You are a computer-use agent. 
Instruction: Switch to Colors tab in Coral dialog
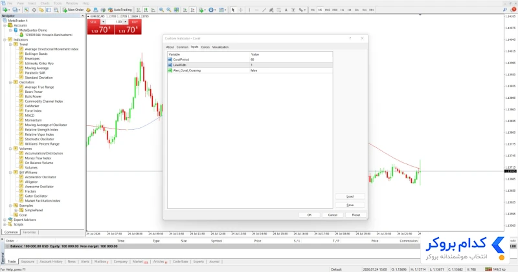[205, 47]
